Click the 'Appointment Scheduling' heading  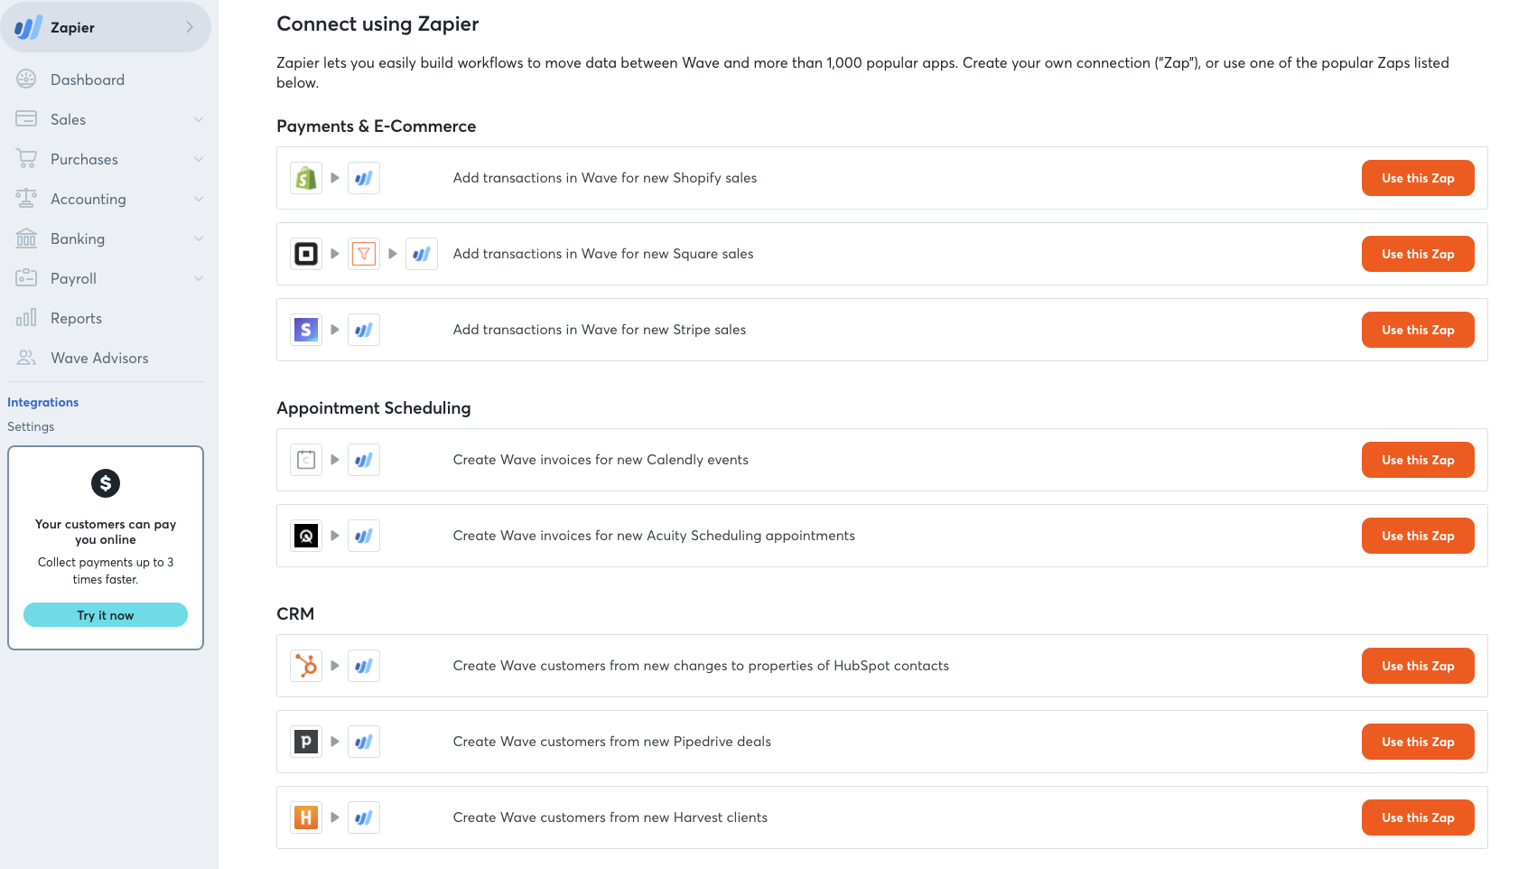pos(374,408)
